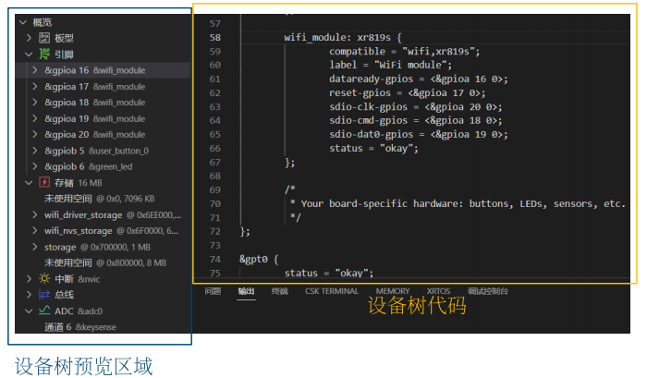Click the sdio-clk-gpios code line

click(416, 107)
